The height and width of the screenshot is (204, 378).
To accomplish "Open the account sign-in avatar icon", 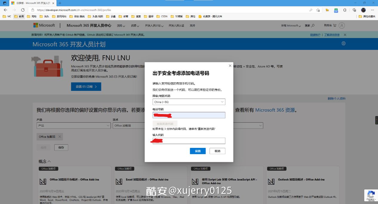I will (x=342, y=26).
